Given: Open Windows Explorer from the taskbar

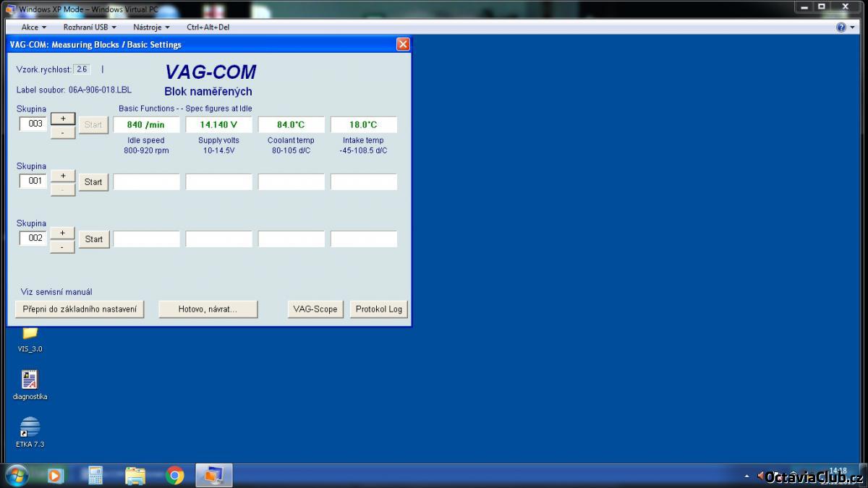Looking at the screenshot, I should (x=135, y=475).
